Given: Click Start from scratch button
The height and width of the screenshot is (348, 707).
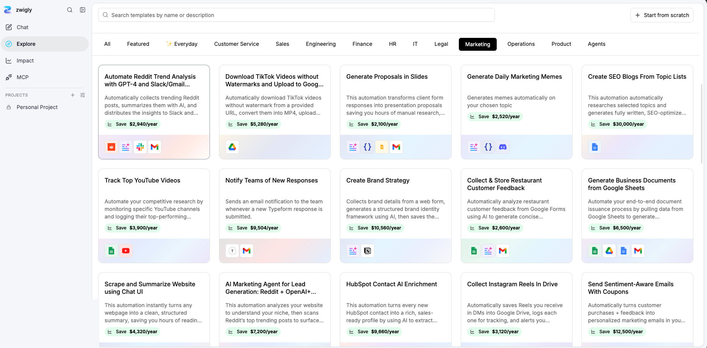Looking at the screenshot, I should (x=662, y=15).
